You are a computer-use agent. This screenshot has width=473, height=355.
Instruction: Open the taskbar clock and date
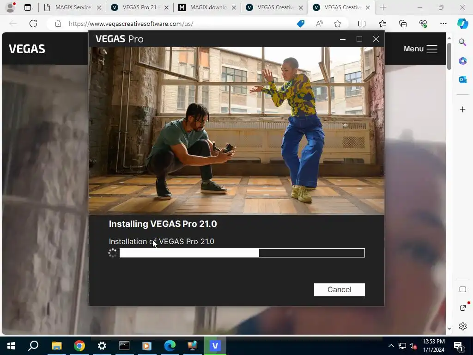pyautogui.click(x=433, y=346)
